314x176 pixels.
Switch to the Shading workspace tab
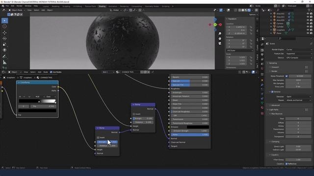click(x=102, y=6)
